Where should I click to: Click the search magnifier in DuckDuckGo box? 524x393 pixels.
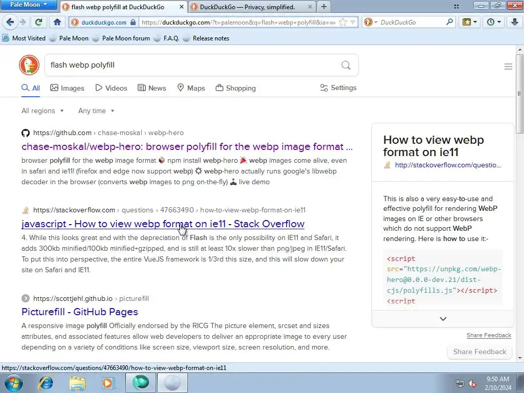point(346,65)
